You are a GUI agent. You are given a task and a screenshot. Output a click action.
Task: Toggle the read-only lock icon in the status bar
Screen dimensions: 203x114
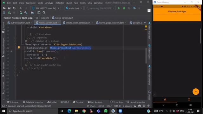[x=135, y=106]
